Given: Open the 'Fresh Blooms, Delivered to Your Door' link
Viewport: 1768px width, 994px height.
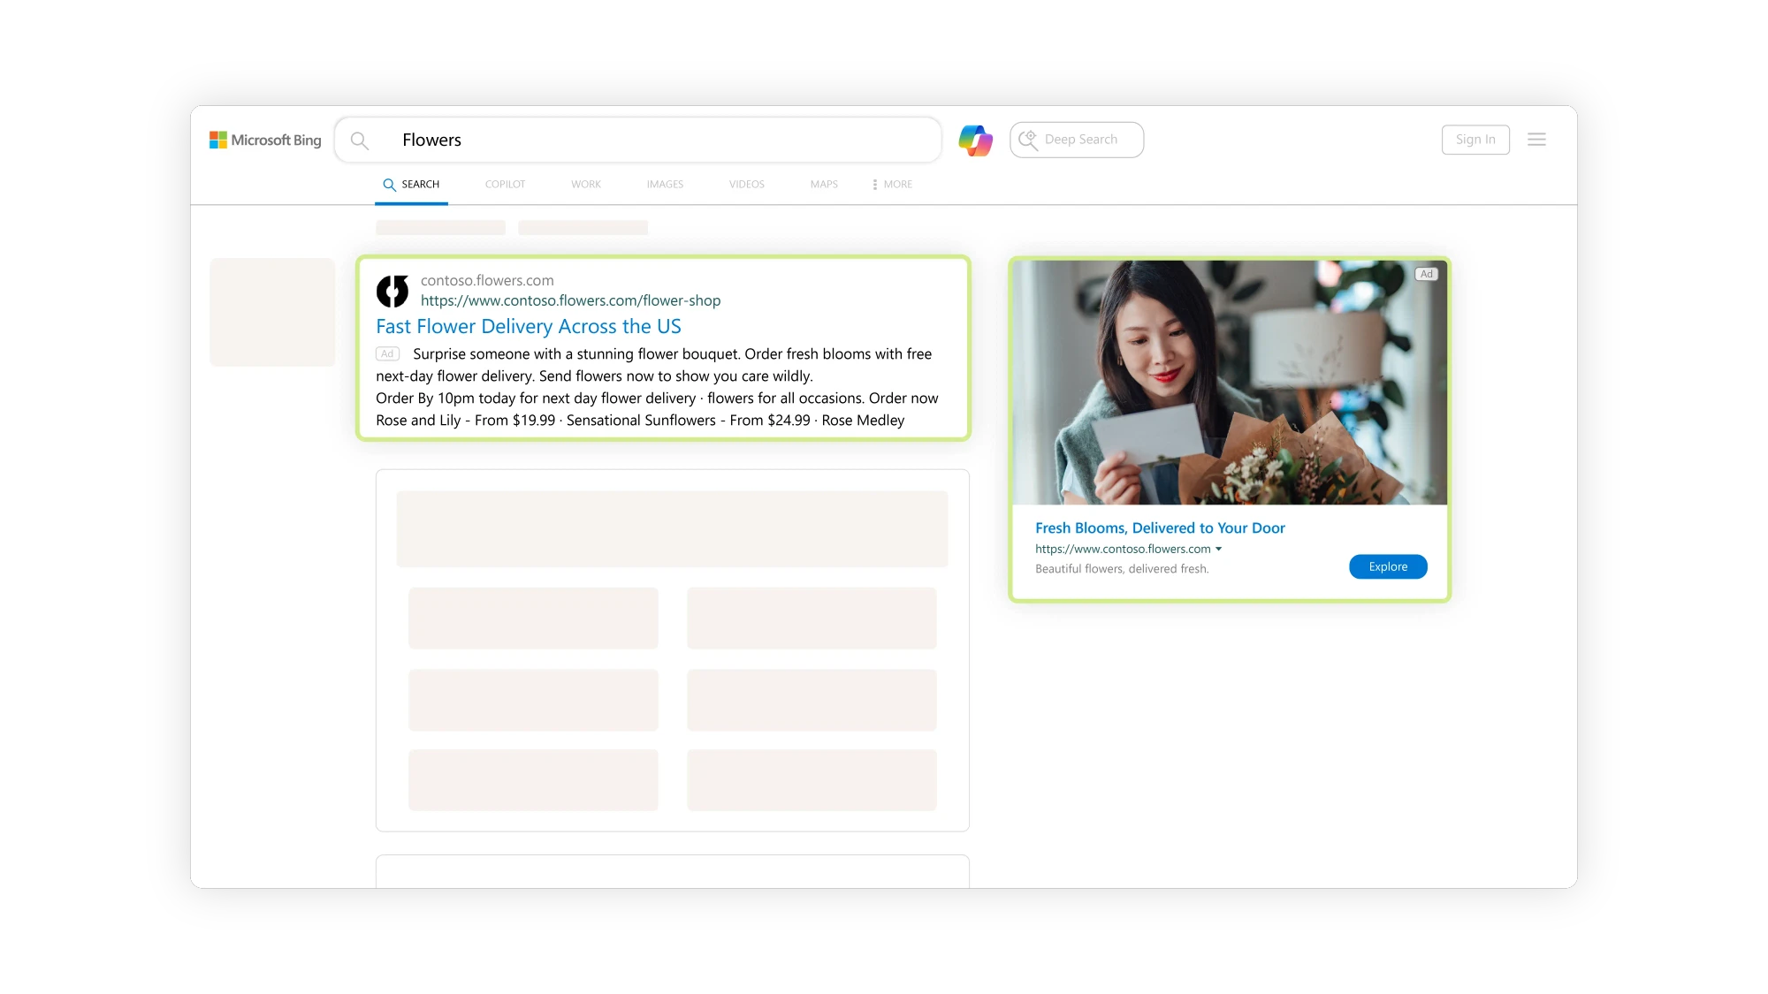Looking at the screenshot, I should click(x=1160, y=527).
